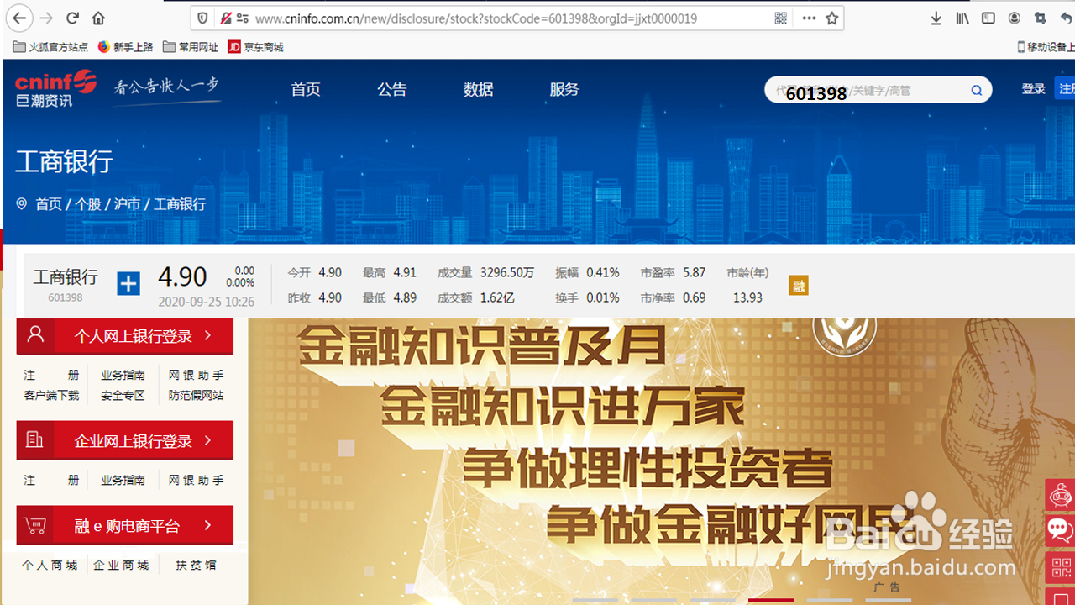Click 工商银行 in the breadcrumb
The width and height of the screenshot is (1075, 605).
pos(180,204)
